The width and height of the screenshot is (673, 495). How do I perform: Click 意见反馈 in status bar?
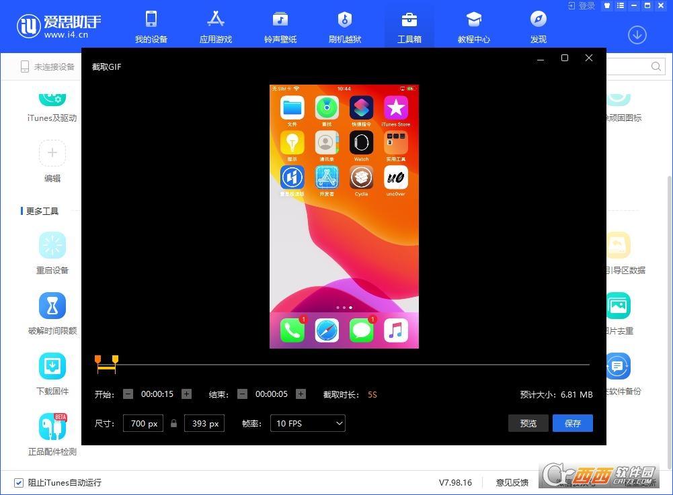pyautogui.click(x=512, y=482)
